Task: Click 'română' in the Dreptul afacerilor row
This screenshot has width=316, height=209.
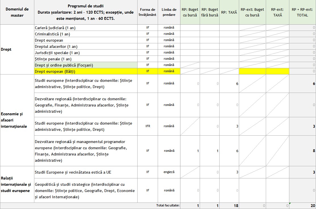Action: (x=169, y=46)
